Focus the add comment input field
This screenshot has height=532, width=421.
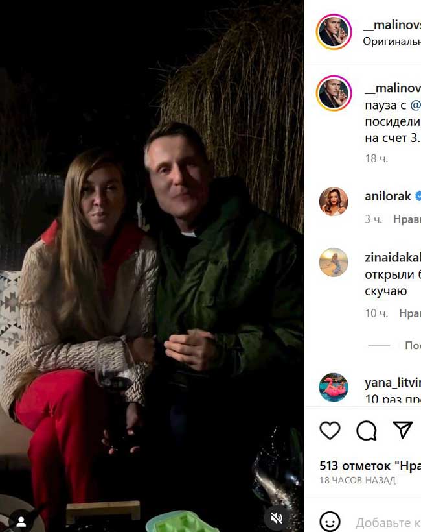click(x=387, y=522)
